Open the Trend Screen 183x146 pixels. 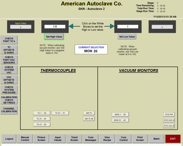click(x=74, y=139)
